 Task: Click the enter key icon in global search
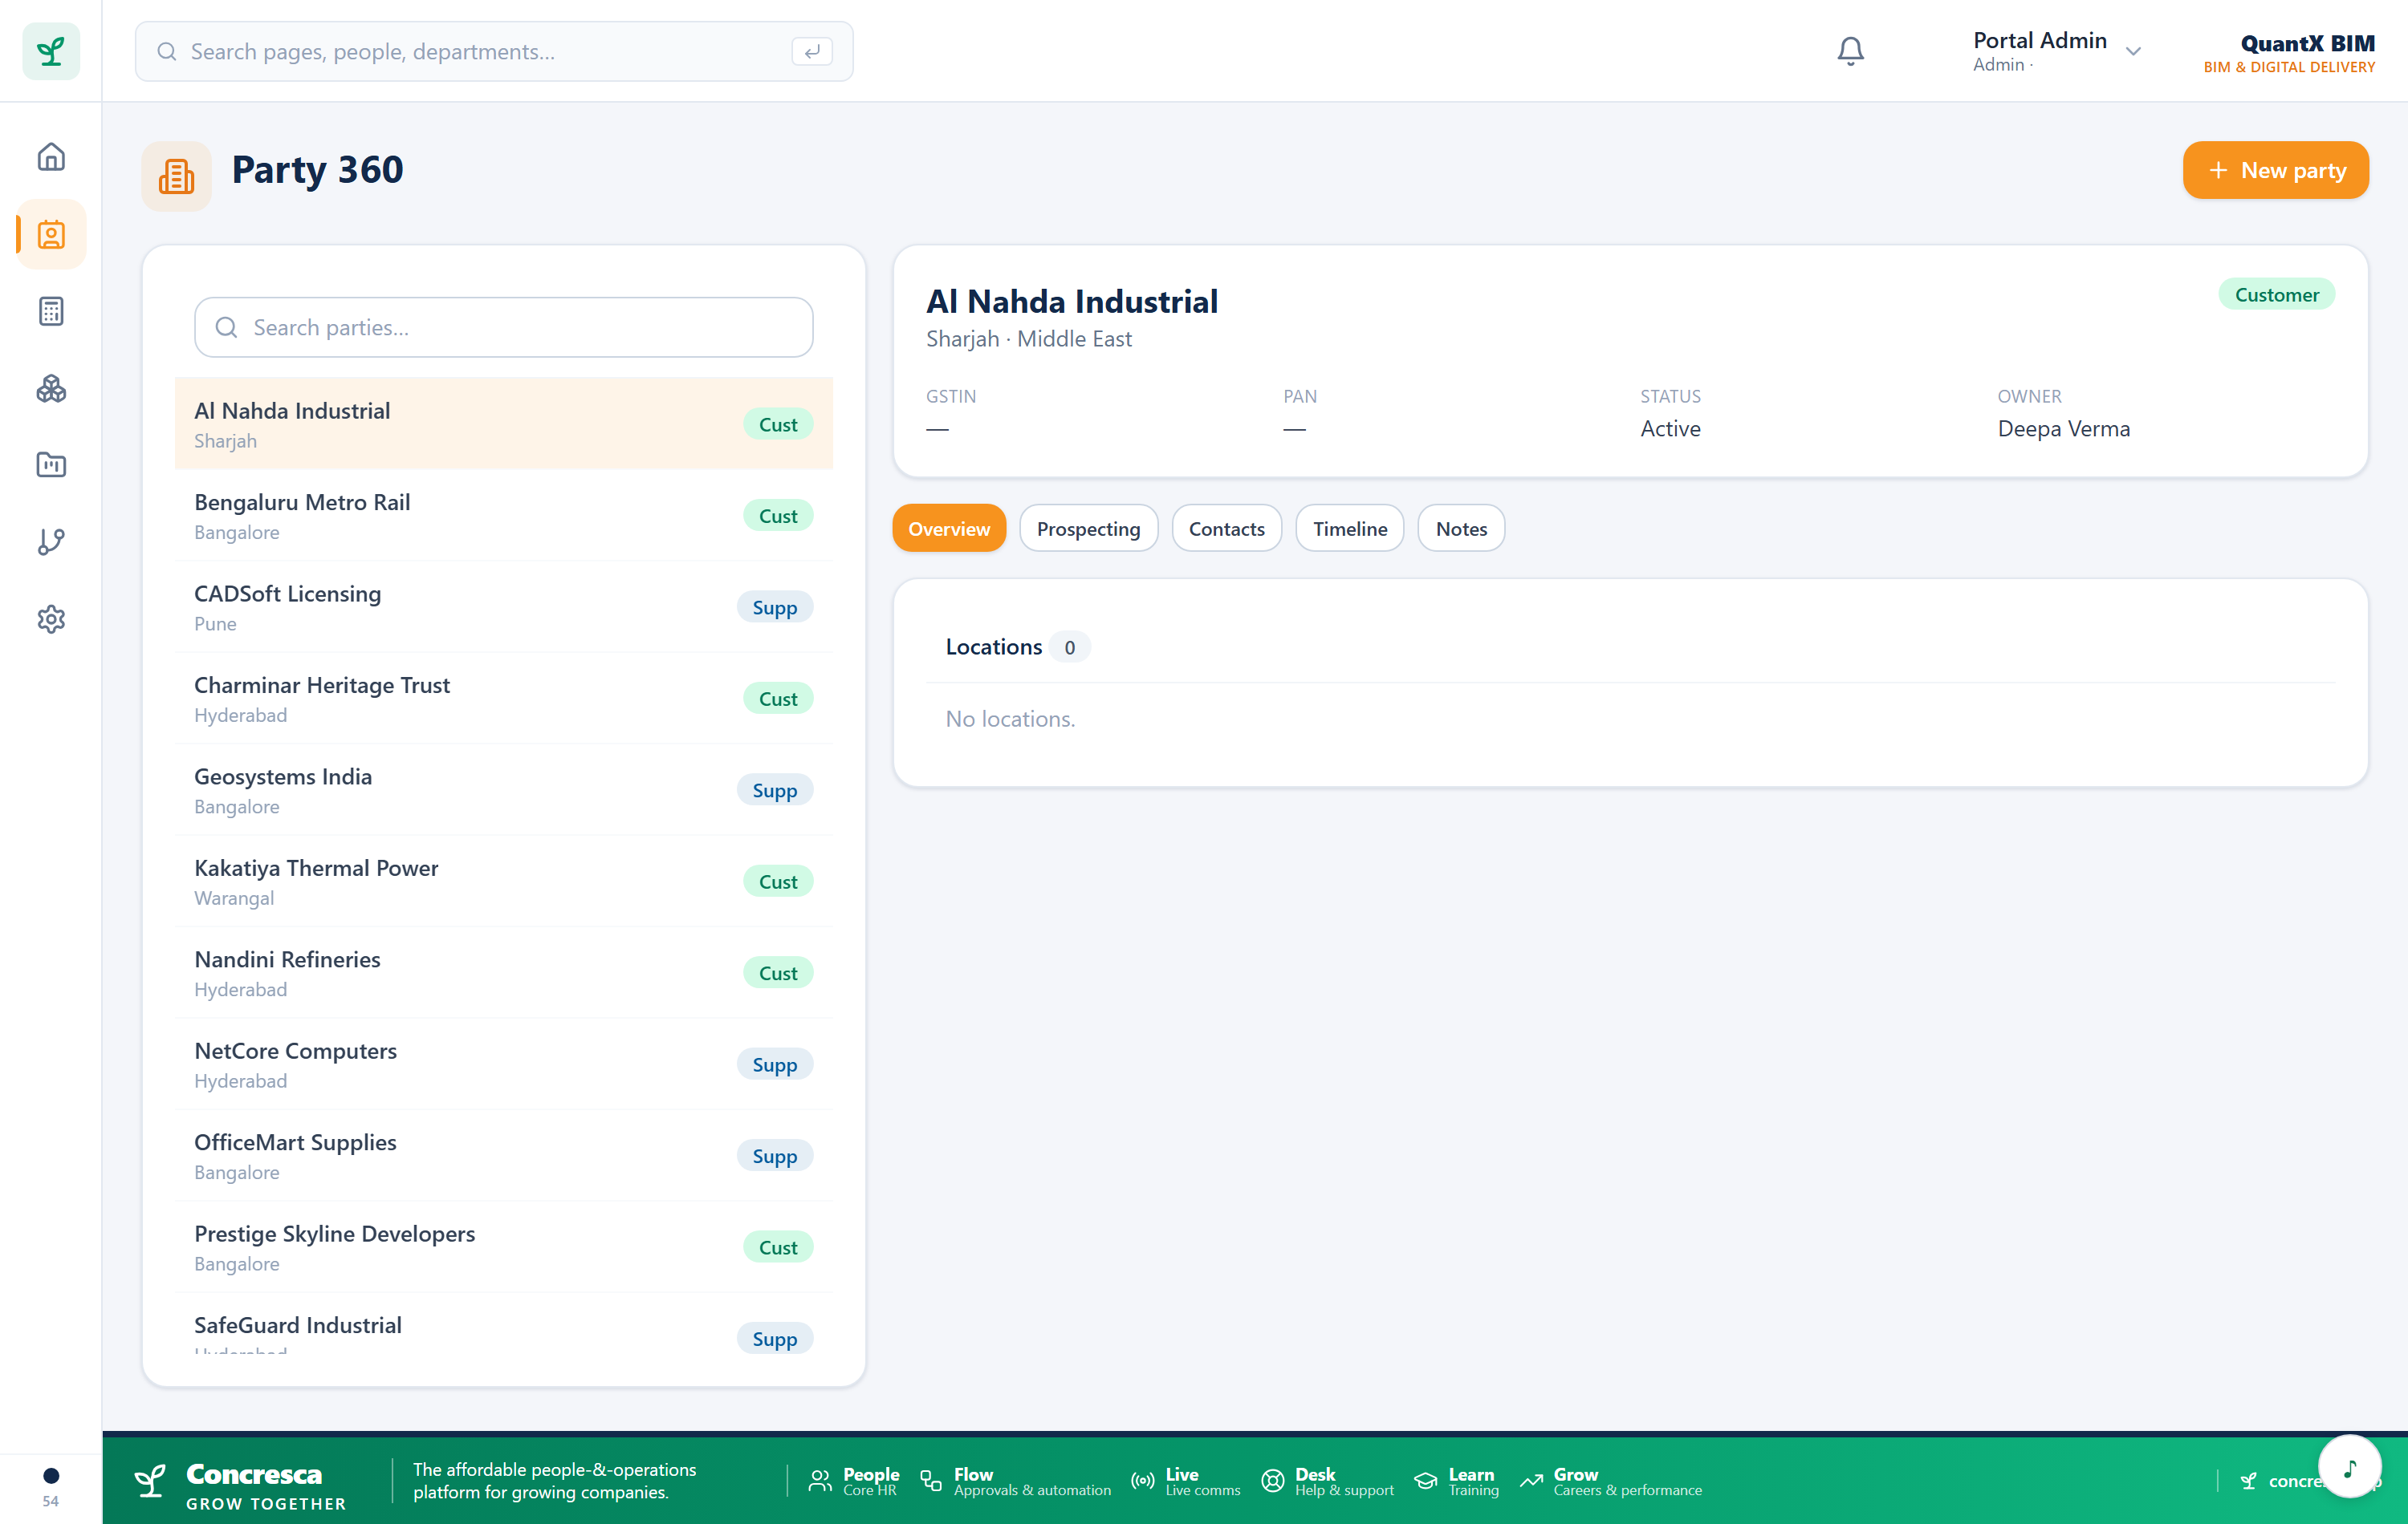[x=812, y=51]
